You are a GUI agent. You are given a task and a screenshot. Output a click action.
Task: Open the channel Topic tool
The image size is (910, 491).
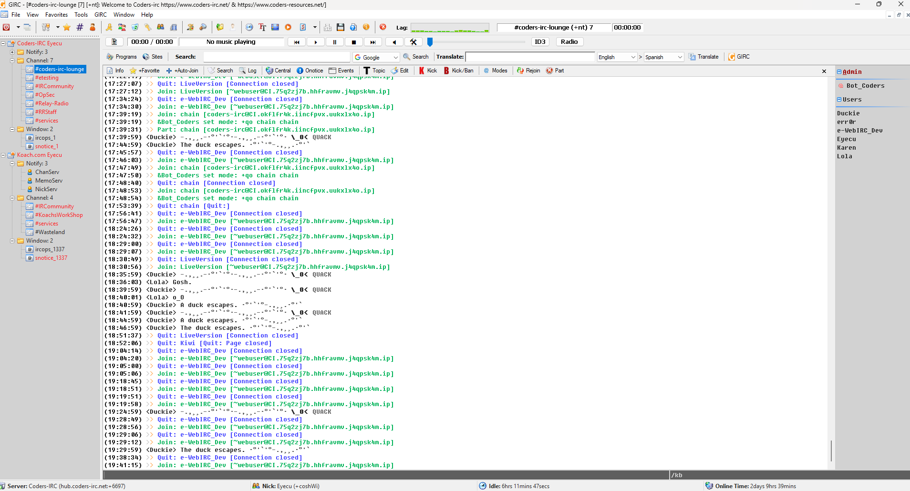pos(374,71)
